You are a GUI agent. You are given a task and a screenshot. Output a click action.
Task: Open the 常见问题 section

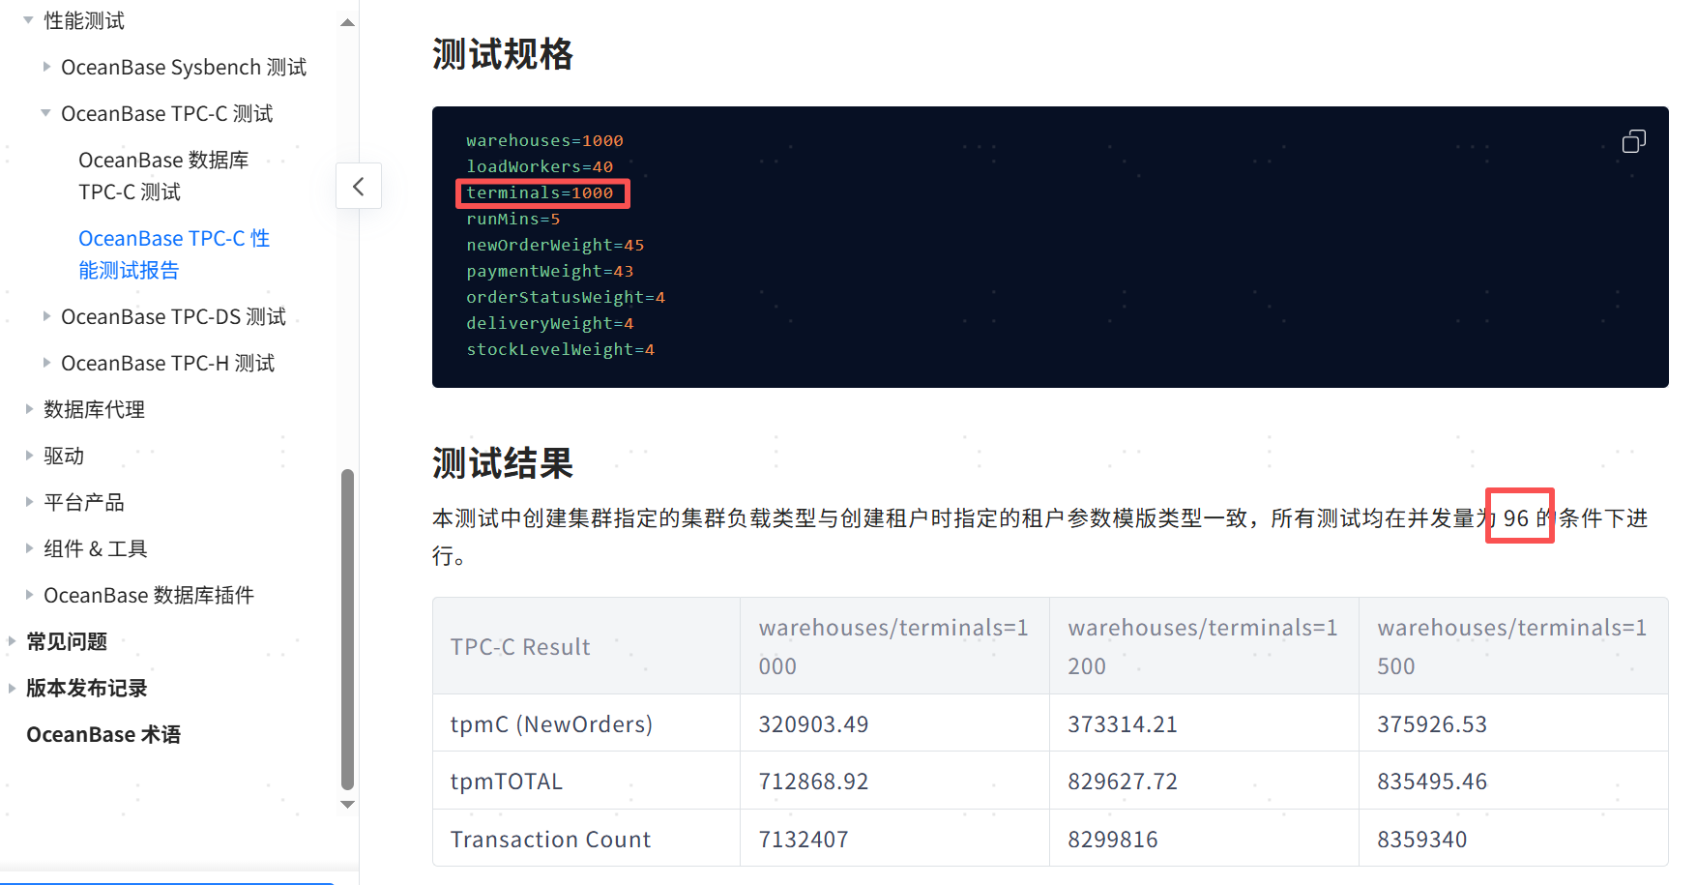coord(66,641)
